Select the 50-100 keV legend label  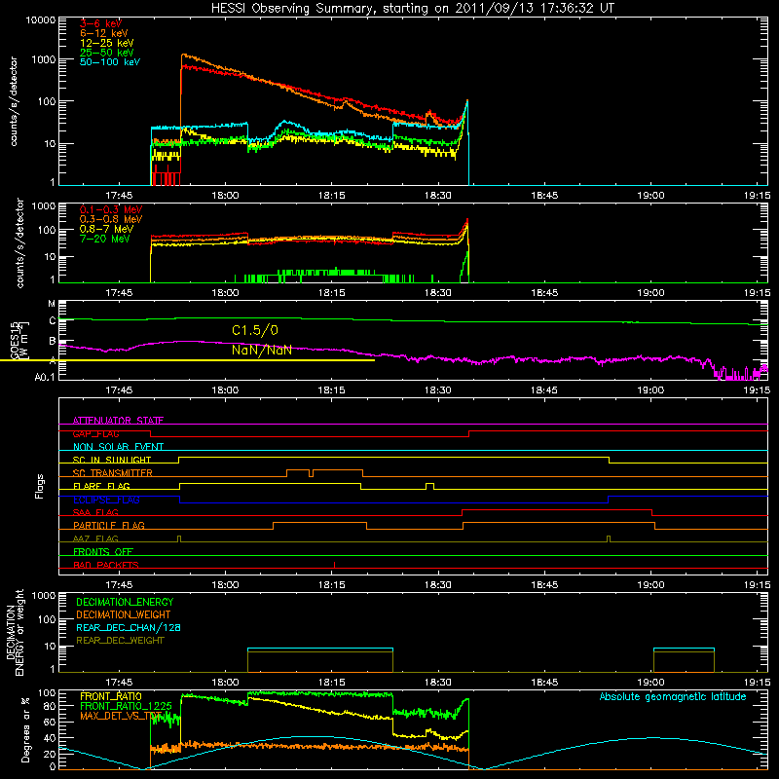(110, 62)
